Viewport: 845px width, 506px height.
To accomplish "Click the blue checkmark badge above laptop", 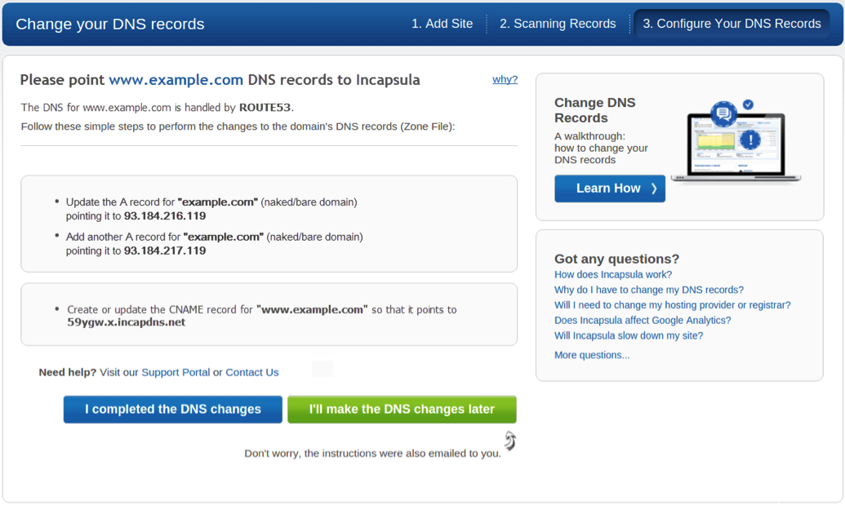I will 748,104.
